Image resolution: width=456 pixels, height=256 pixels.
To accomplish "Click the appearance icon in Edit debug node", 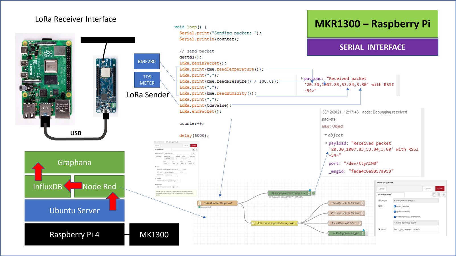I will click(x=444, y=194).
